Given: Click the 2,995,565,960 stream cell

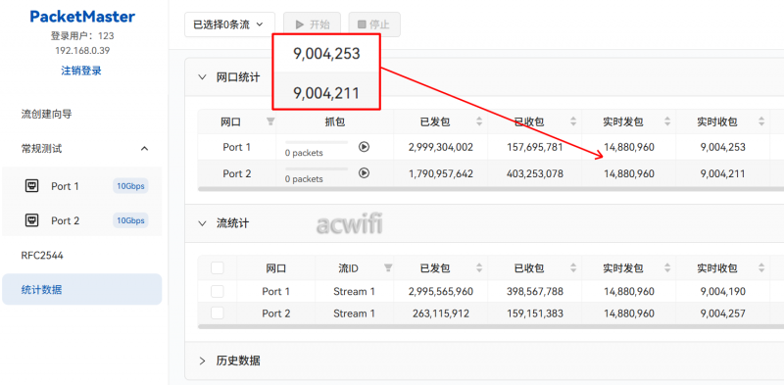Looking at the screenshot, I should pos(440,292).
